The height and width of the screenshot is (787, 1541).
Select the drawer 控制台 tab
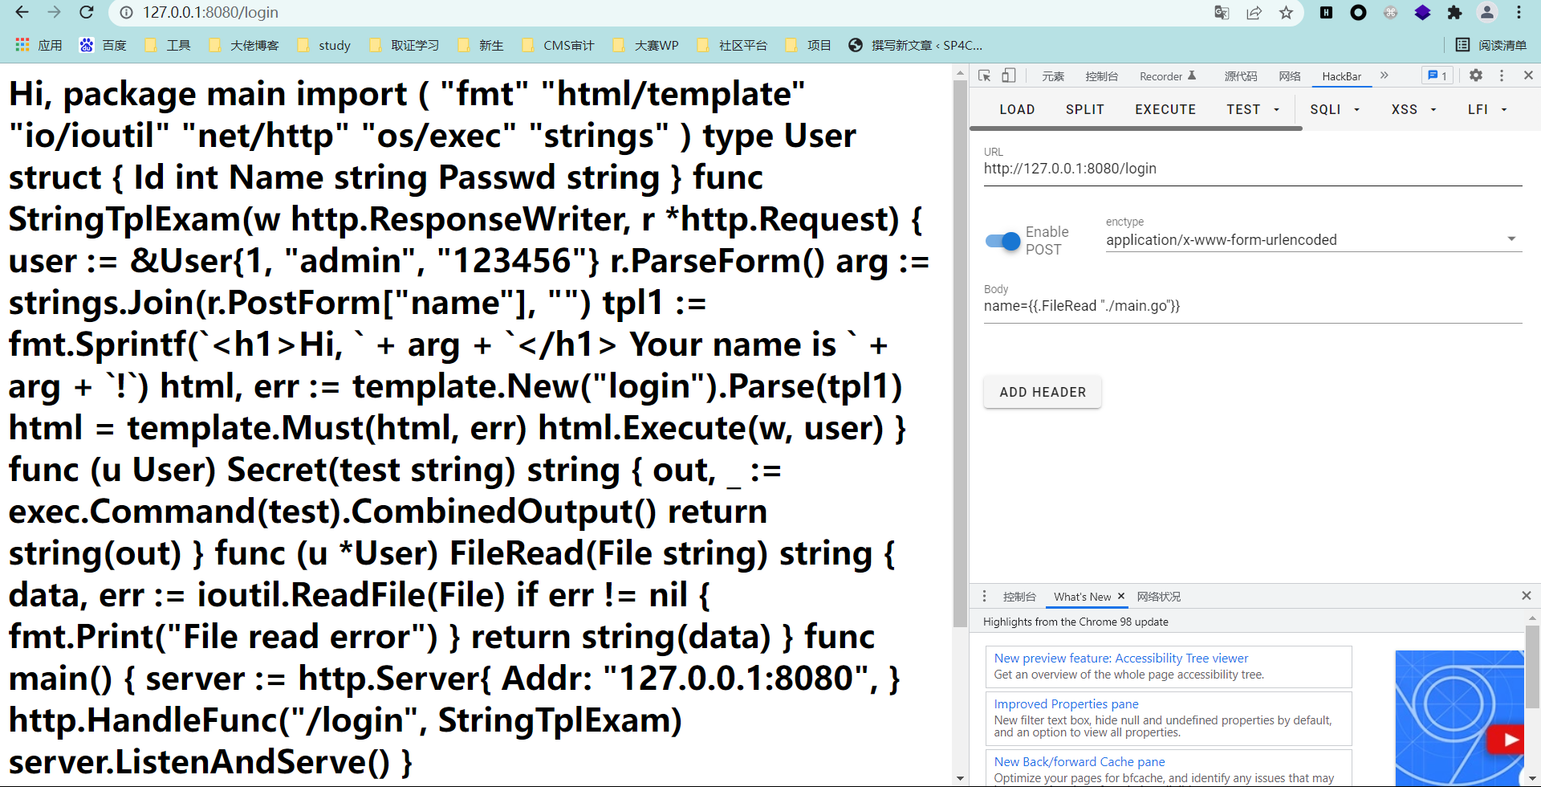pyautogui.click(x=1019, y=597)
